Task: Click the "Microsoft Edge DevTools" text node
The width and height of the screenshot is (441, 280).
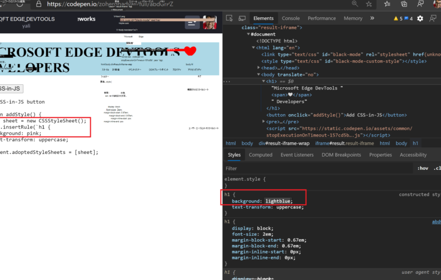Action: tap(307, 88)
